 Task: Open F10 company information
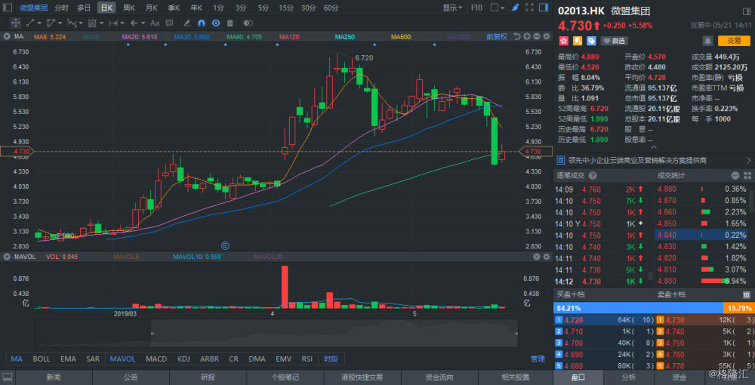click(x=476, y=8)
